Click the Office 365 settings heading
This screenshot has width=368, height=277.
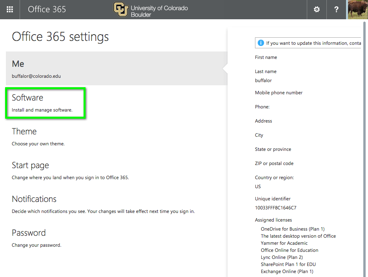click(x=60, y=37)
